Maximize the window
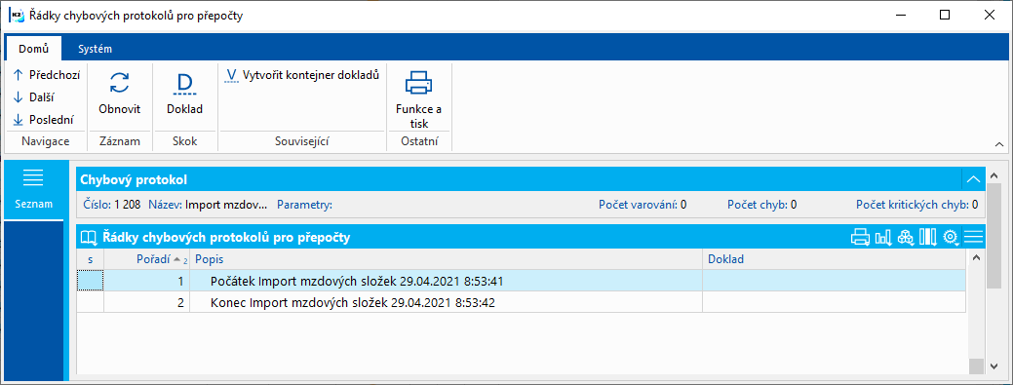 coord(945,15)
